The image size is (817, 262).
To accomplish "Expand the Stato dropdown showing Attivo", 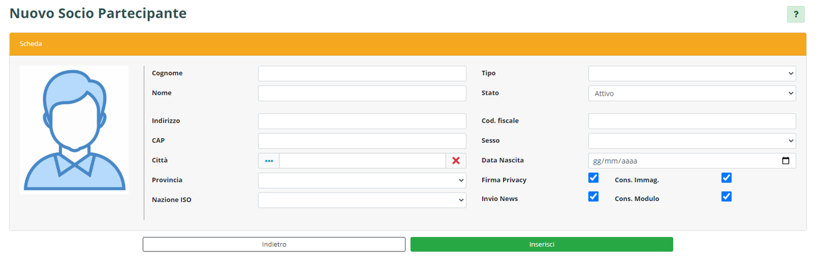I will 692,94.
